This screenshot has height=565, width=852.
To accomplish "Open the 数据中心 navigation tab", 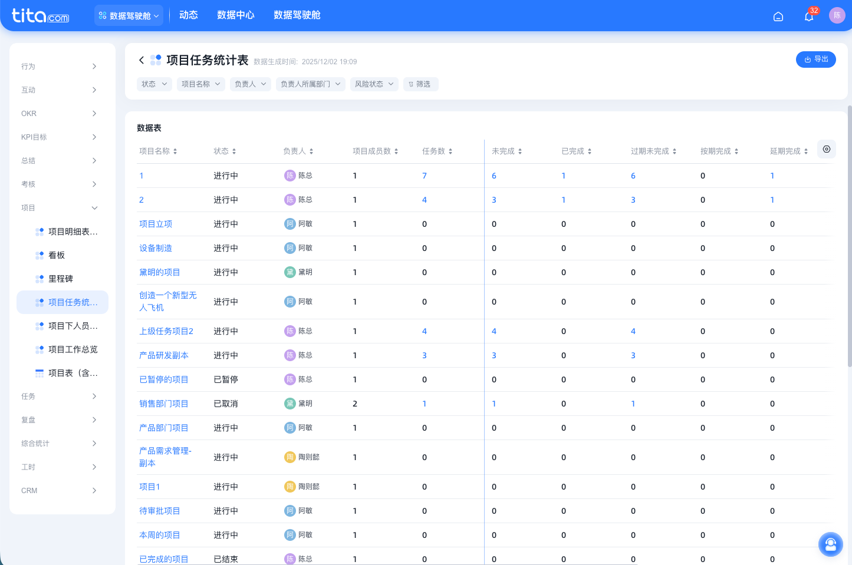I will 236,15.
